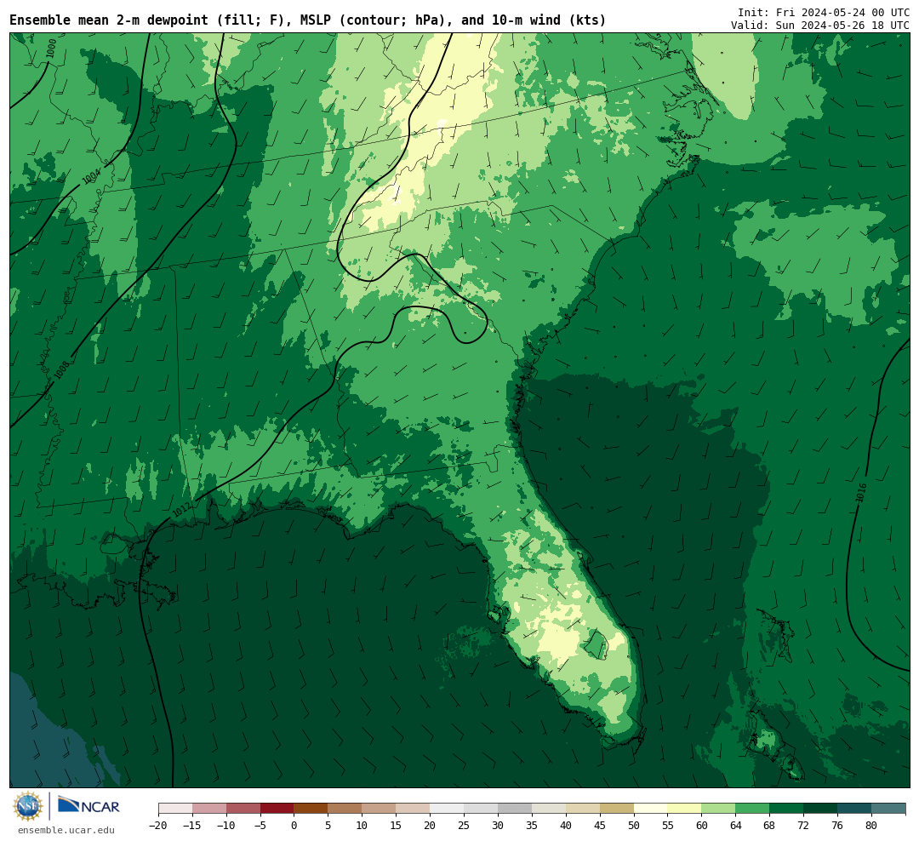The height and width of the screenshot is (841, 919).
Task: Click the 25 colorbar tick label
Action: (465, 825)
